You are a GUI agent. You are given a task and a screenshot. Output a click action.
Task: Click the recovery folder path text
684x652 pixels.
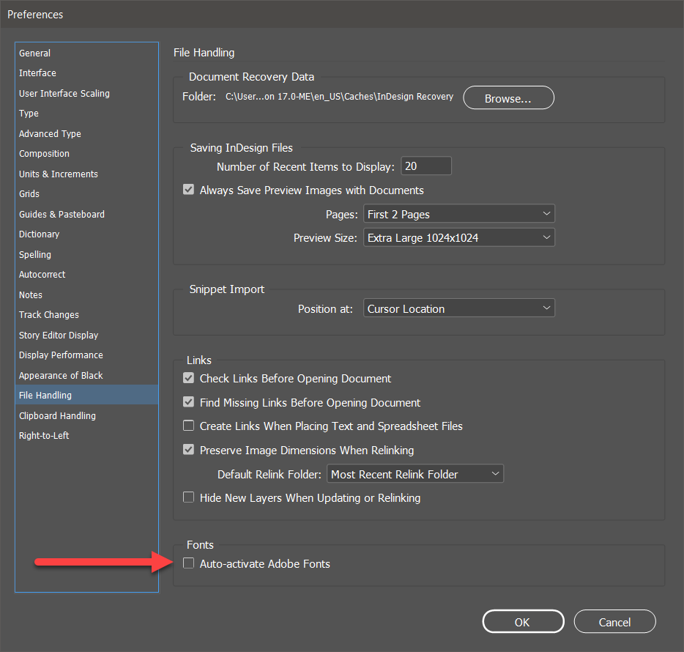pyautogui.click(x=339, y=97)
